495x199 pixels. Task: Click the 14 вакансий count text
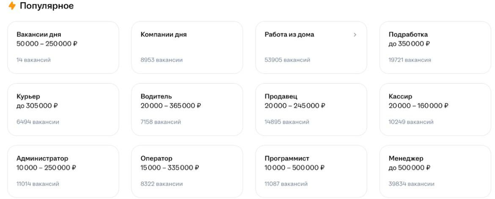click(x=33, y=60)
